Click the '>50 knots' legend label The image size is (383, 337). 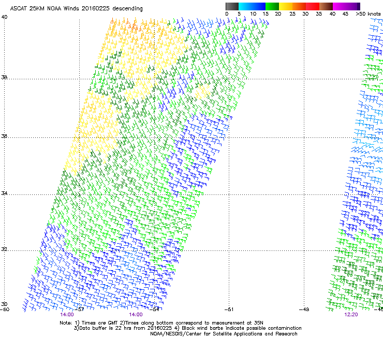[368, 14]
